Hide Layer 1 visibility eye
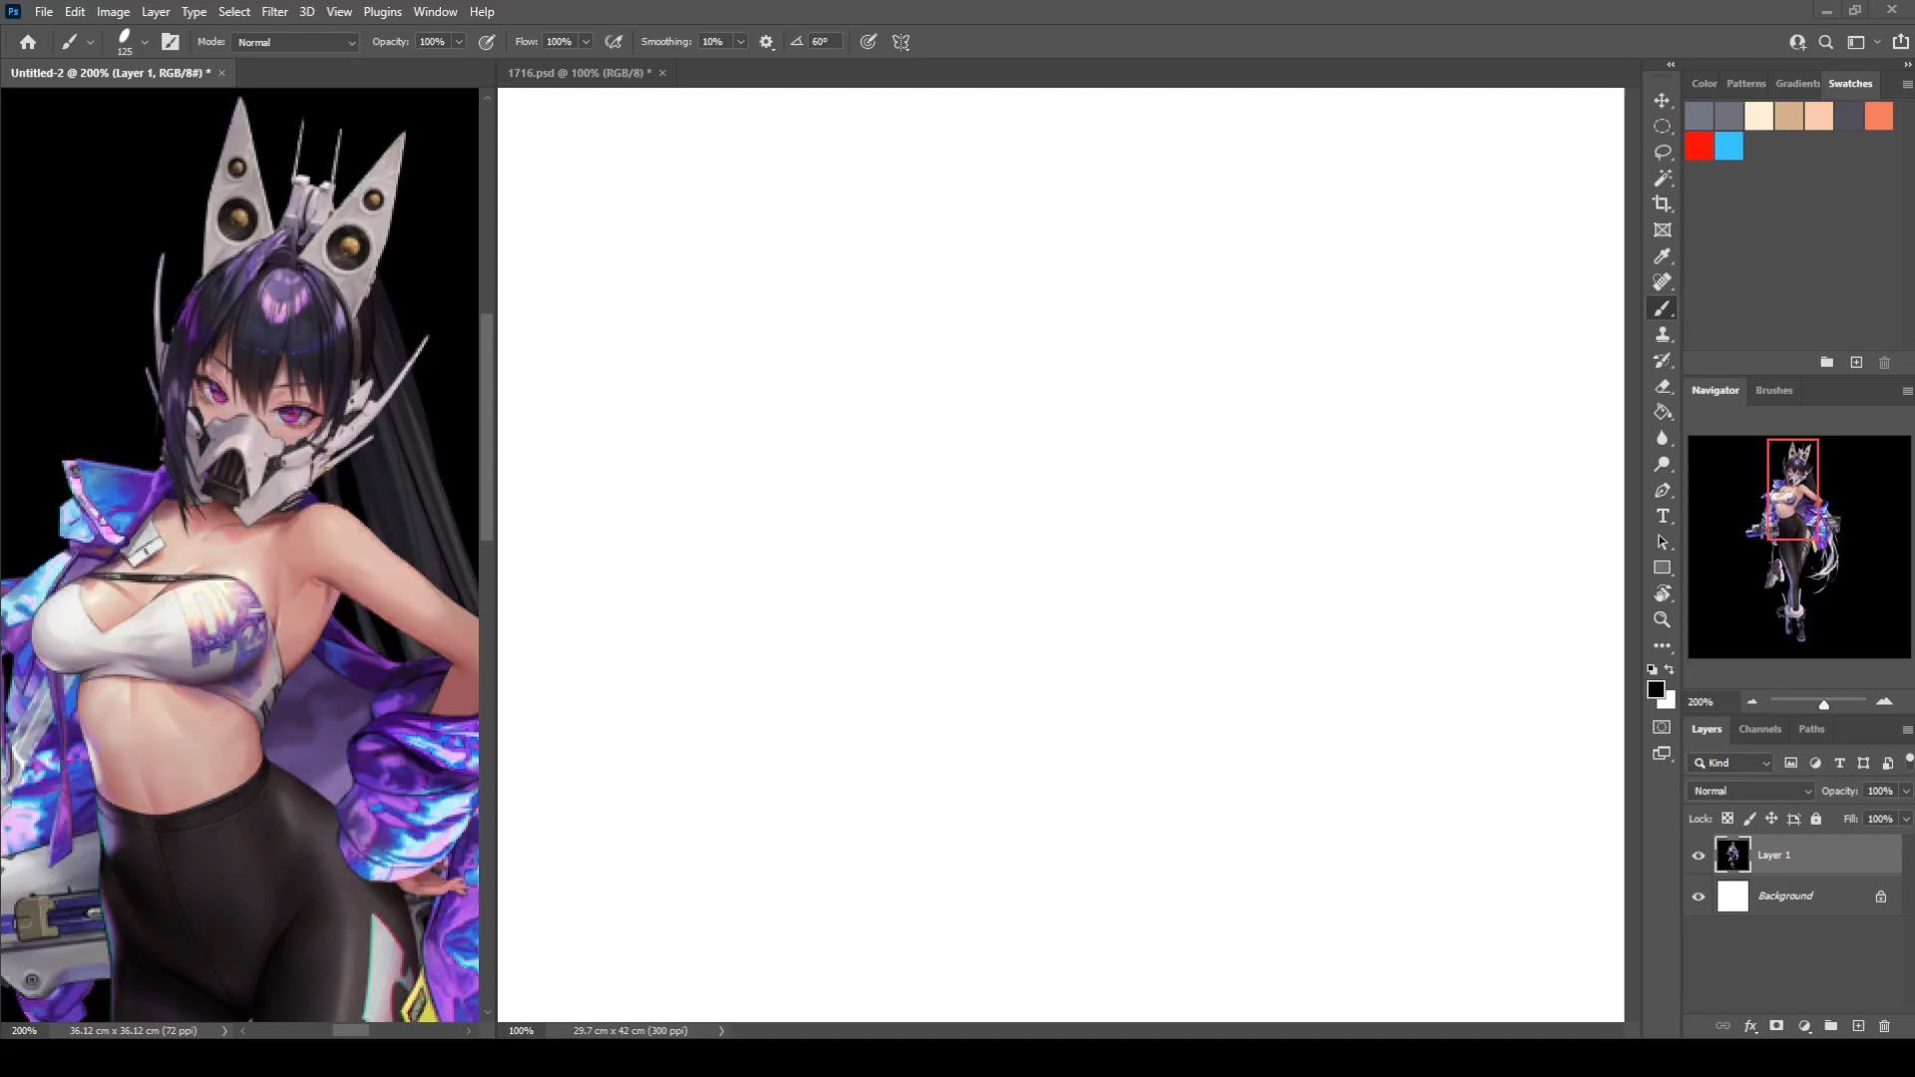The image size is (1915, 1077). pyautogui.click(x=1699, y=856)
